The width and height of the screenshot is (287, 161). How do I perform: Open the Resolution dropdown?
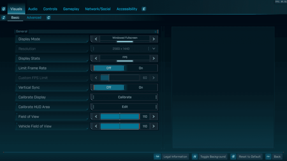pyautogui.click(x=154, y=49)
